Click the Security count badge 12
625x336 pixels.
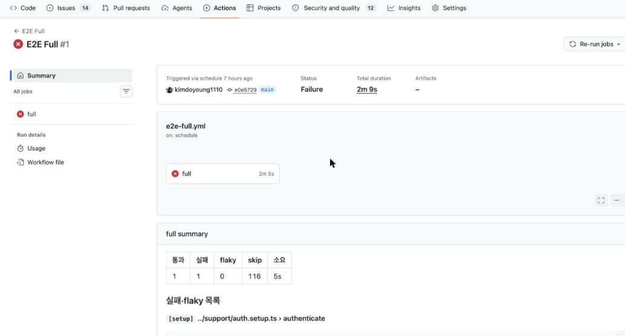[x=371, y=8]
